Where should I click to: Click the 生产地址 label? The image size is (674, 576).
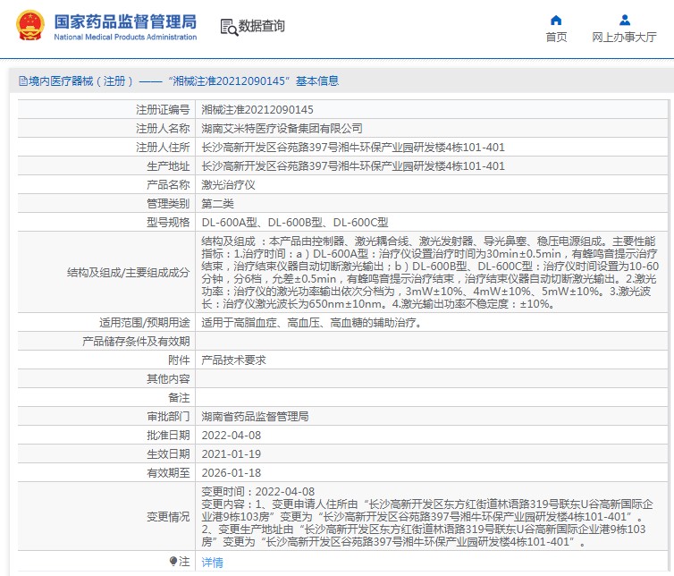[168, 166]
